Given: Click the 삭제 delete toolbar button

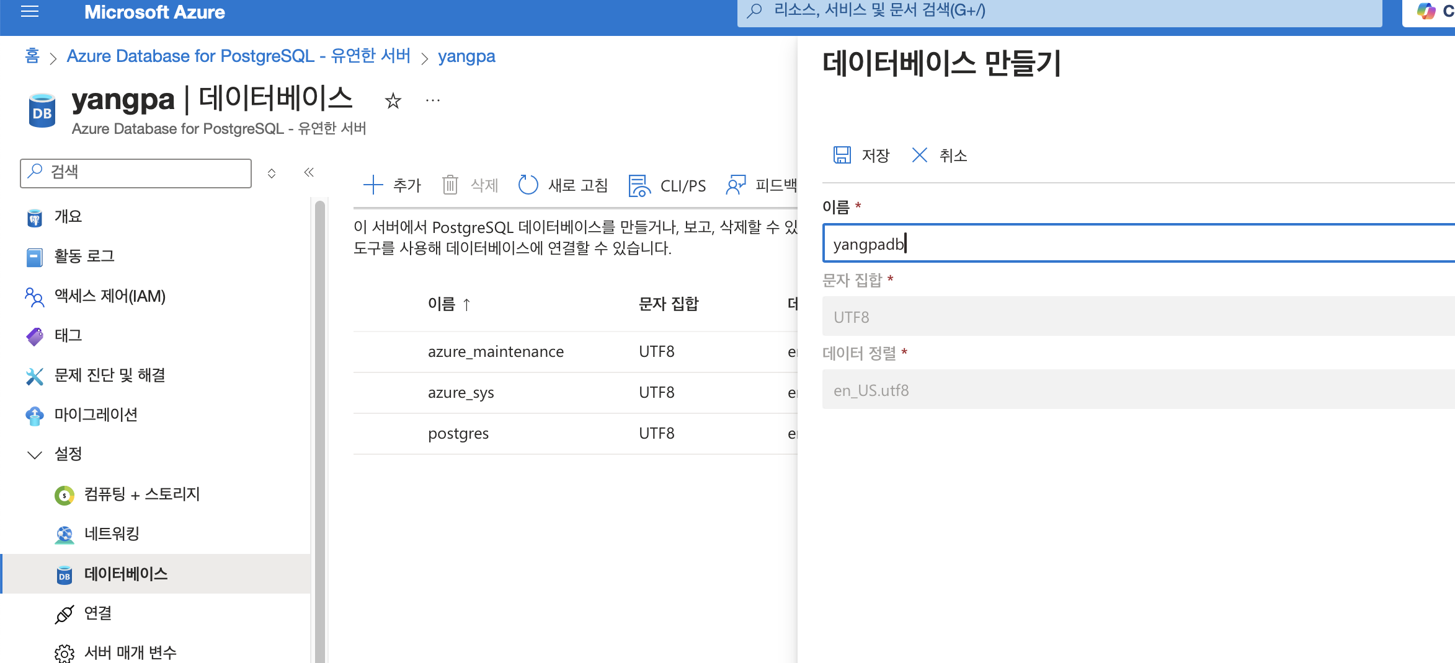Looking at the screenshot, I should pyautogui.click(x=471, y=185).
